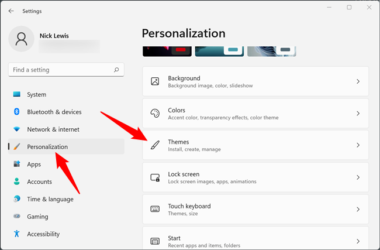Select the middle theme preview thumbnail
Screen dimensions: 380x250
tap(219, 51)
